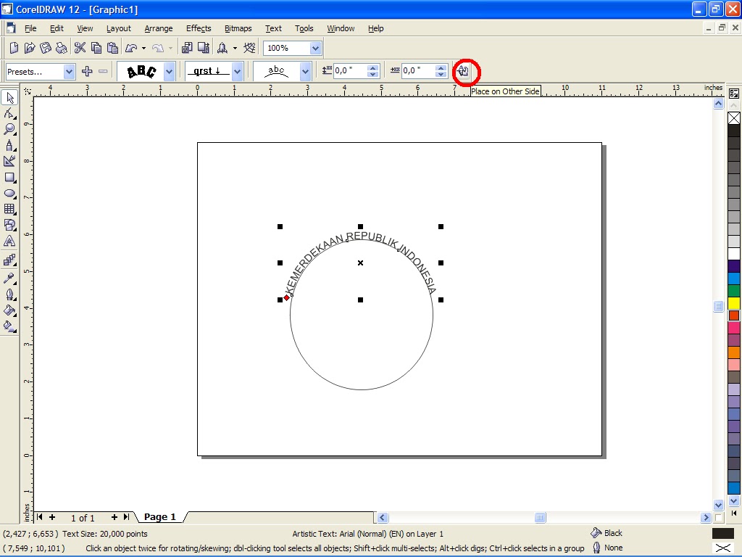Pick the yellow swatch in the palette
742x557 pixels.
[x=734, y=303]
